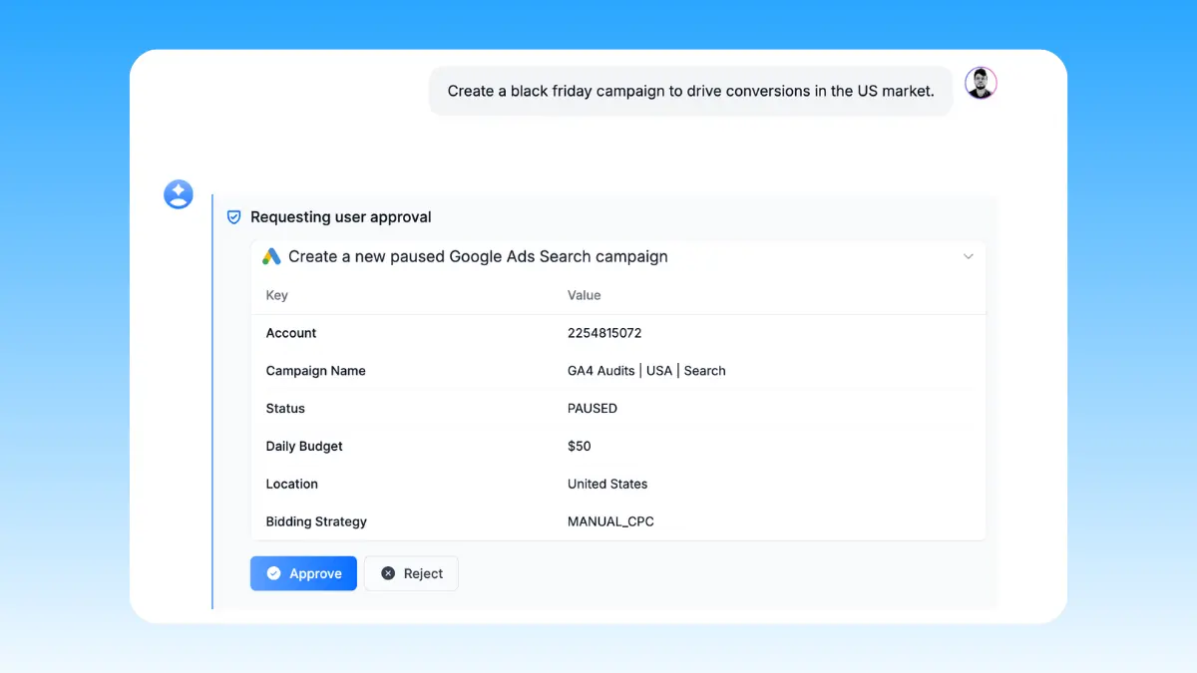This screenshot has width=1197, height=673.
Task: Select the PAUSED status value
Action: 593,408
